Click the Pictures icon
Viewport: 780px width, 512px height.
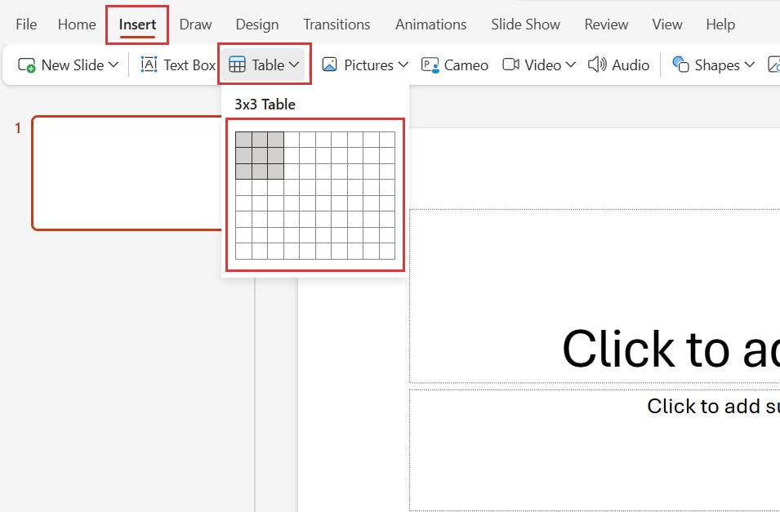330,65
